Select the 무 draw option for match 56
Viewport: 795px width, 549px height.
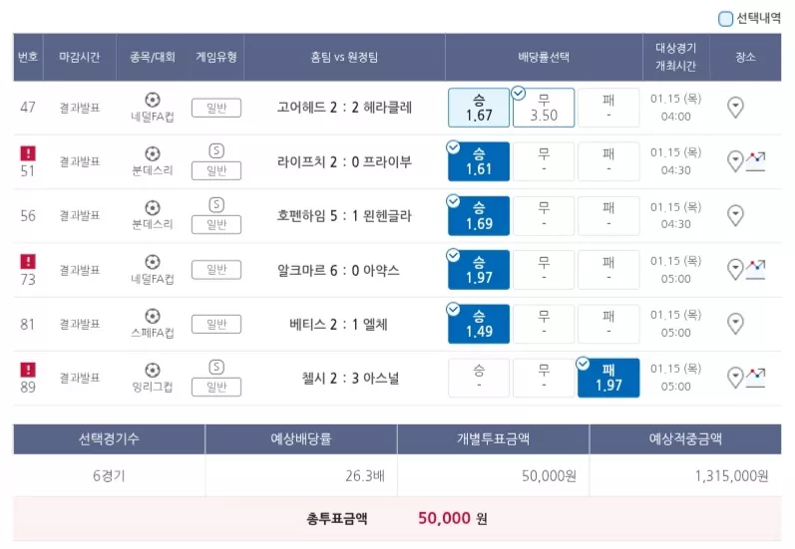pyautogui.click(x=544, y=216)
